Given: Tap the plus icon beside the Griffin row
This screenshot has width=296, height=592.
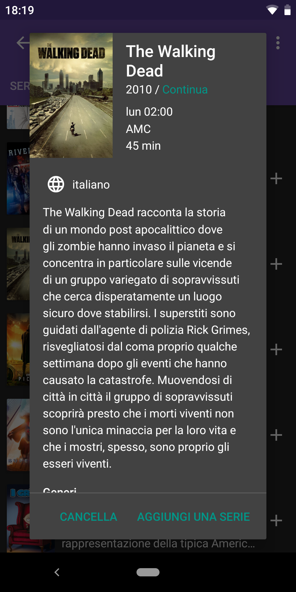Looking at the screenshot, I should coord(276,520).
